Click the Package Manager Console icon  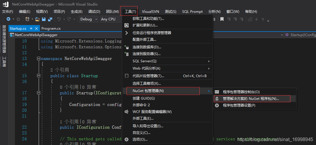click(x=217, y=92)
